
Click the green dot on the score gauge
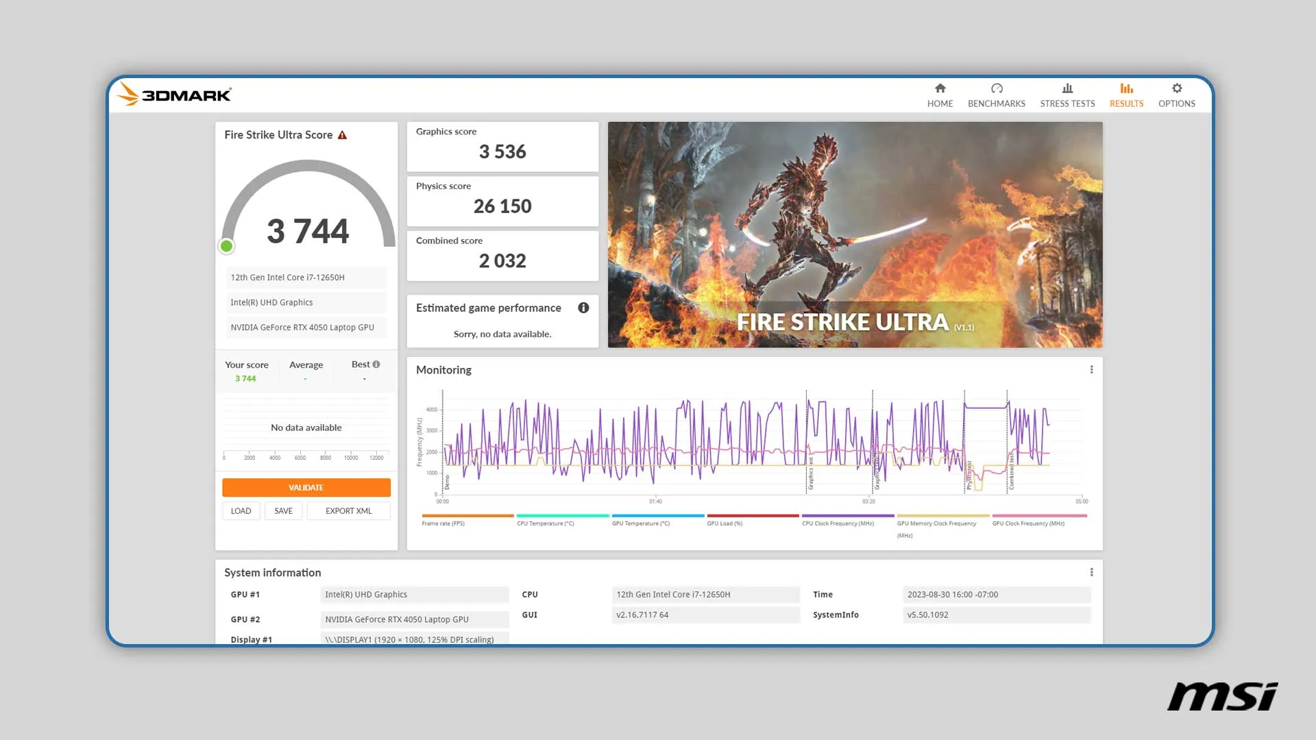click(226, 246)
